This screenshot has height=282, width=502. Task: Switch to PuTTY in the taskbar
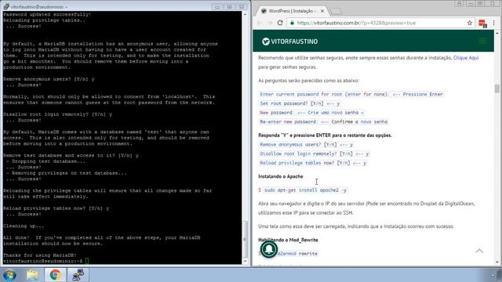coord(78,275)
